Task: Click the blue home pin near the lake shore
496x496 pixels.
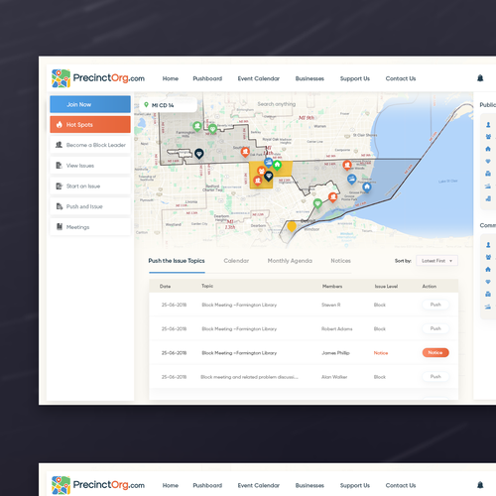Action: [x=367, y=187]
